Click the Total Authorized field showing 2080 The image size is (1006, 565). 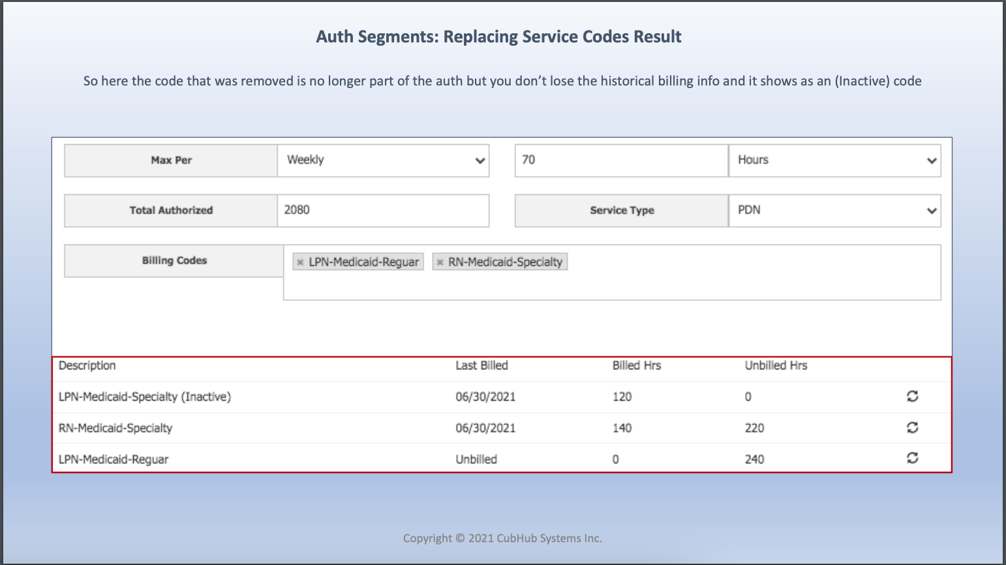tap(383, 211)
